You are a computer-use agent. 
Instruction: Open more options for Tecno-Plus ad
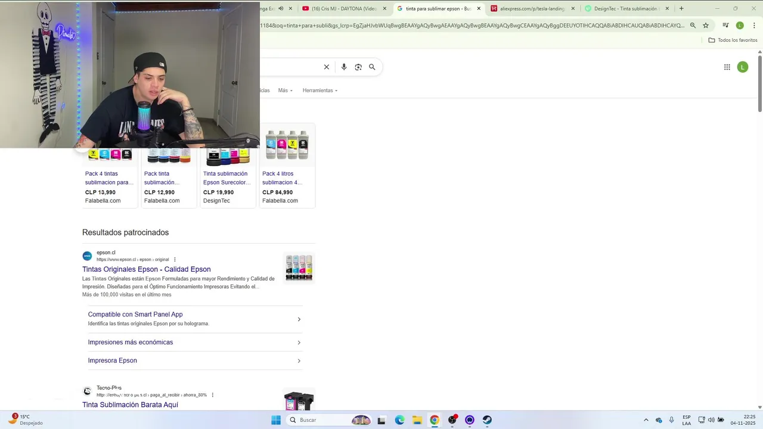pos(212,395)
